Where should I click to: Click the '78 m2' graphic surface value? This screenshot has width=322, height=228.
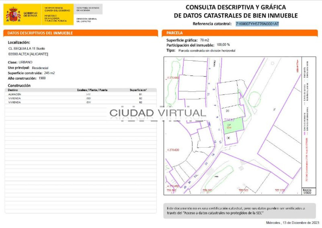coord(205,40)
